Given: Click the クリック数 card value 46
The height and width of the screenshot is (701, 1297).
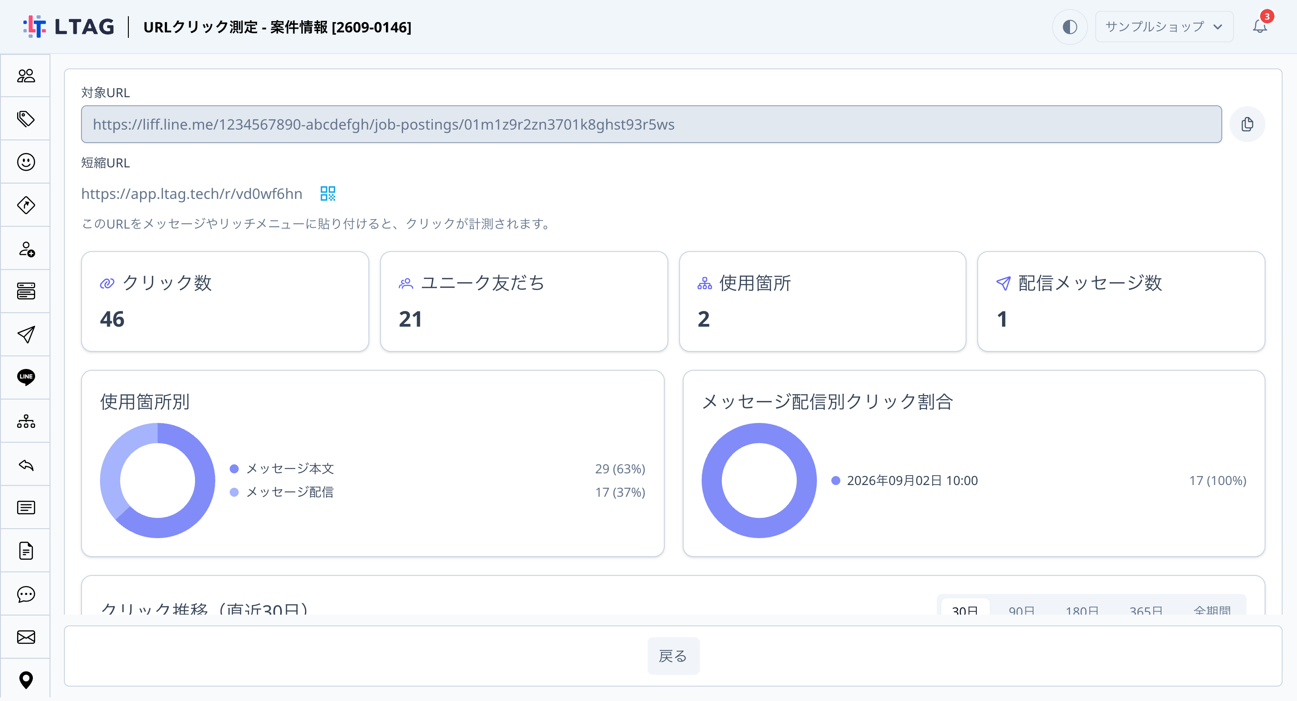Looking at the screenshot, I should pyautogui.click(x=112, y=319).
